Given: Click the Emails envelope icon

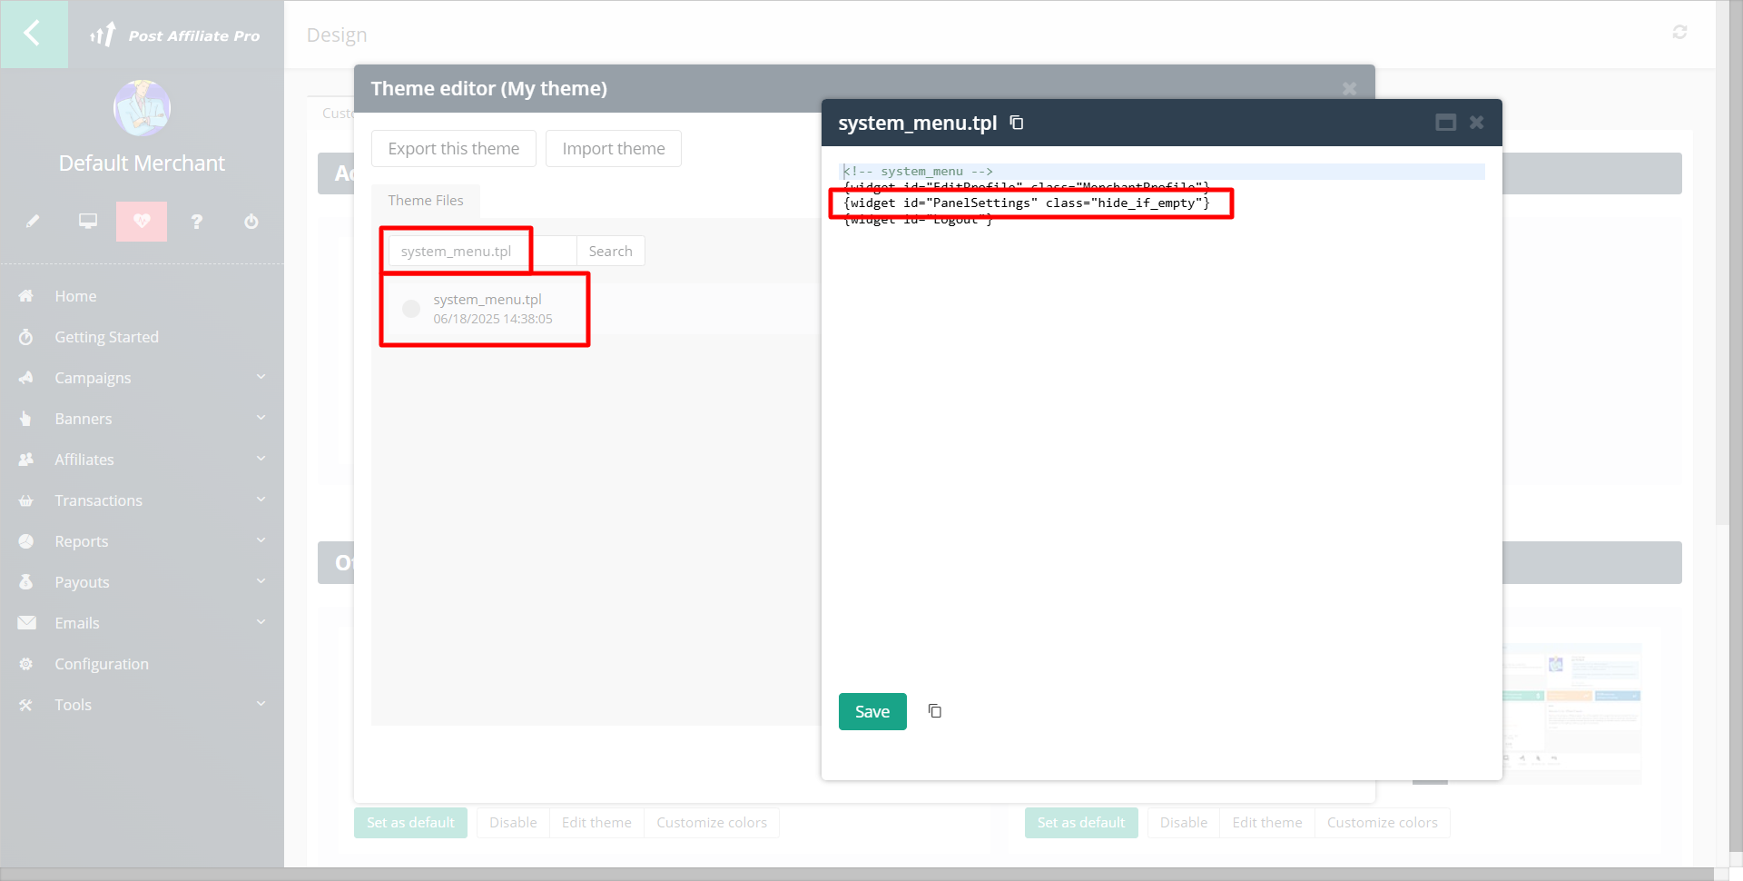Looking at the screenshot, I should coord(26,623).
